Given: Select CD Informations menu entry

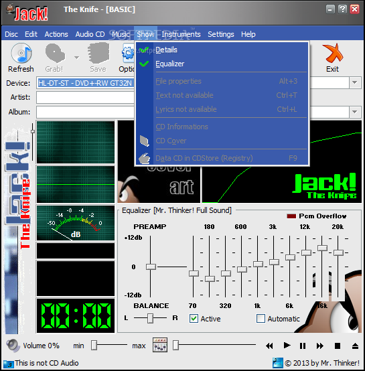Looking at the screenshot, I should 222,127.
